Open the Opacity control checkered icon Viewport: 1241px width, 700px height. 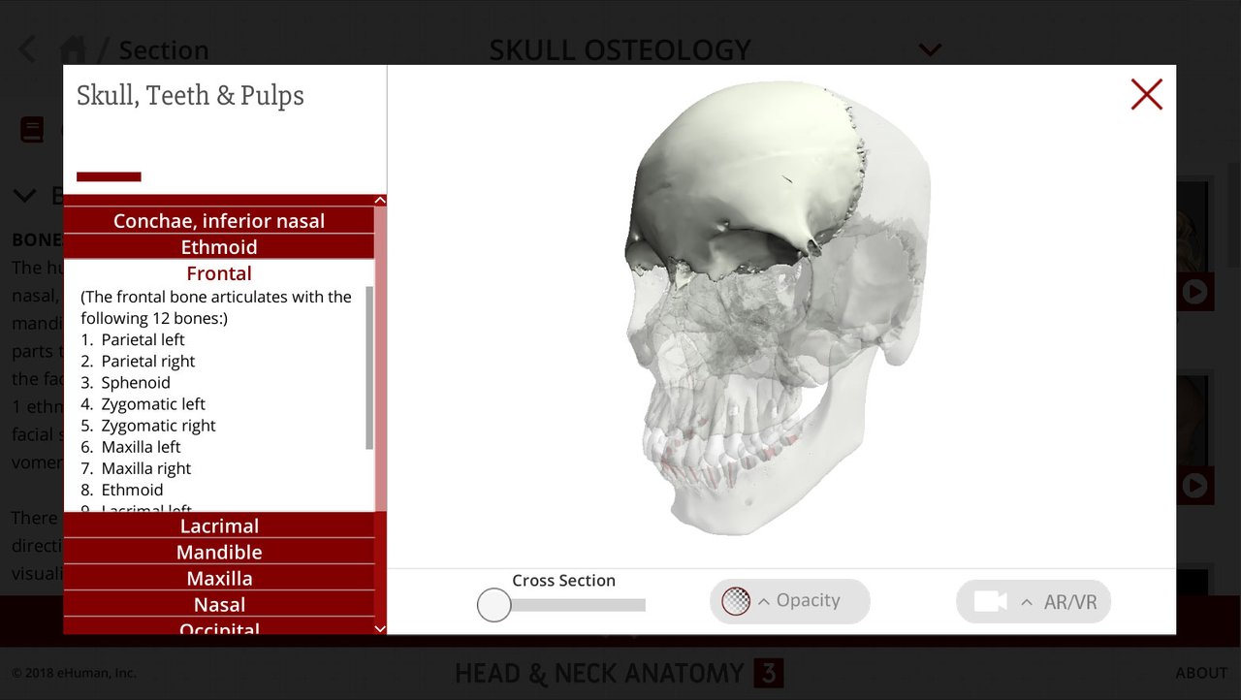(736, 601)
